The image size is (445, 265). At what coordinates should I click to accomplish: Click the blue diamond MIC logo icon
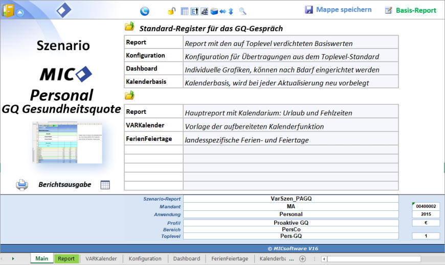(x=63, y=10)
